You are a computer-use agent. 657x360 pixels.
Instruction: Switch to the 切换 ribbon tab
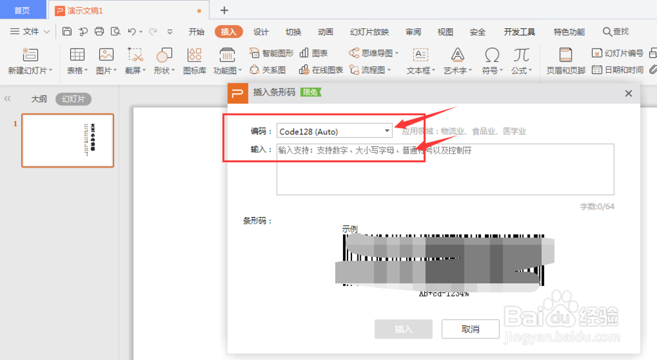(293, 31)
